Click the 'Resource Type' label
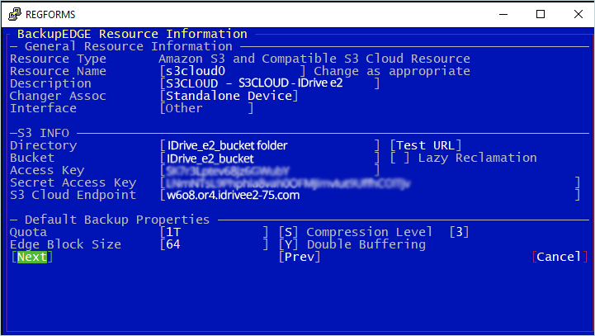The image size is (595, 336). [x=58, y=59]
